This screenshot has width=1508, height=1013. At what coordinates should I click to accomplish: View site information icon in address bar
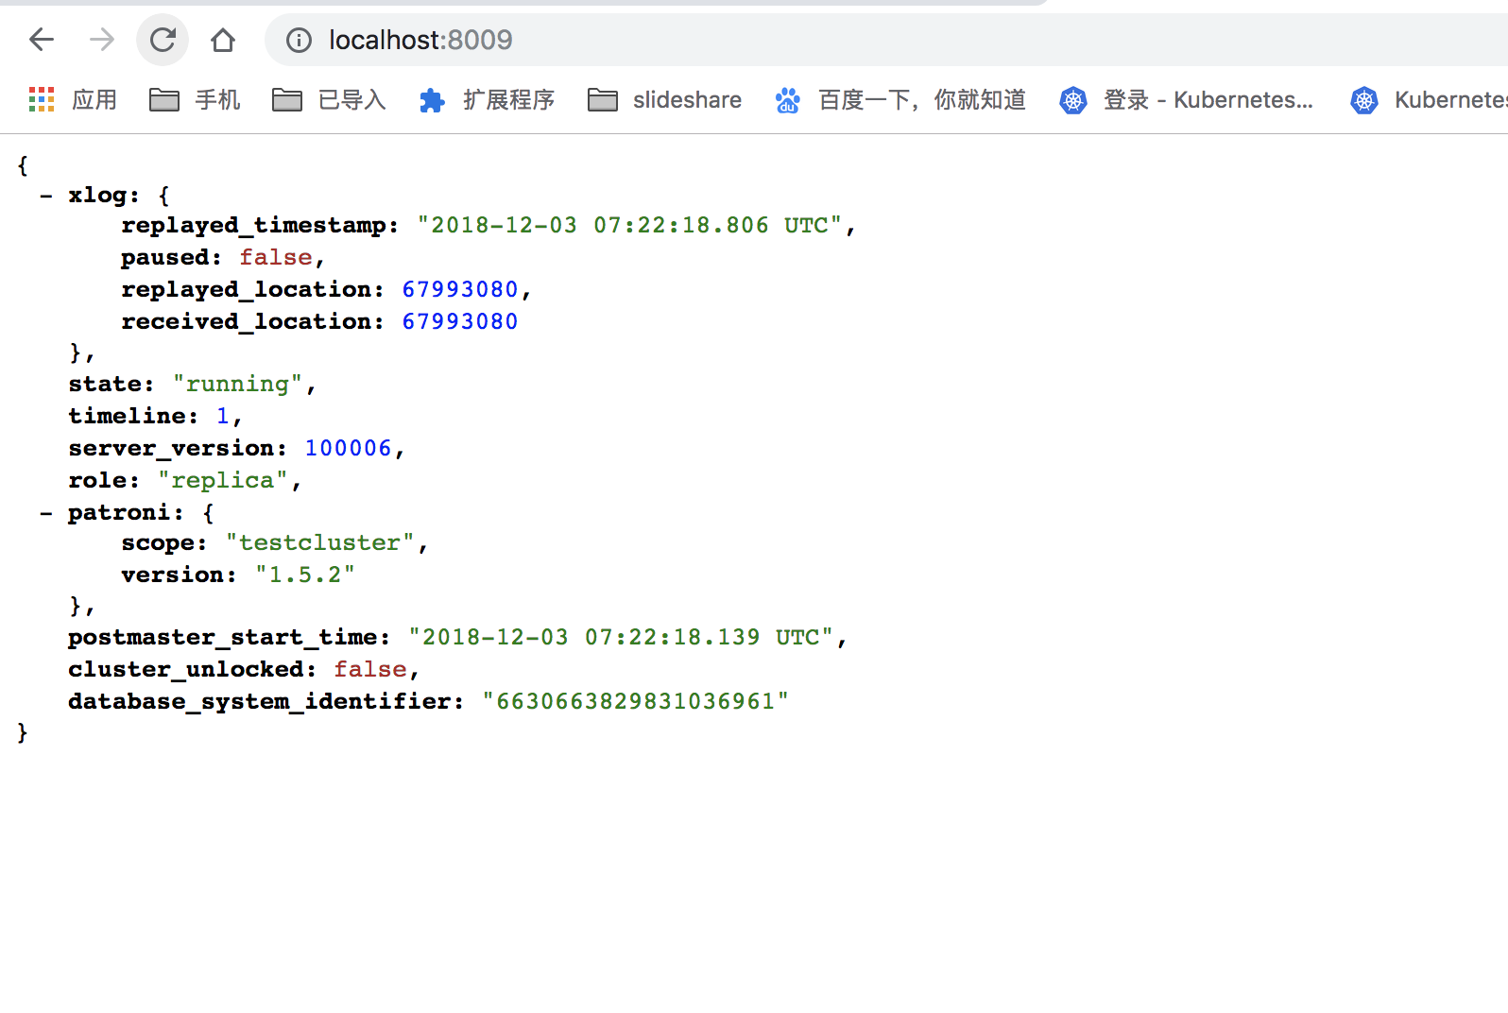coord(299,40)
